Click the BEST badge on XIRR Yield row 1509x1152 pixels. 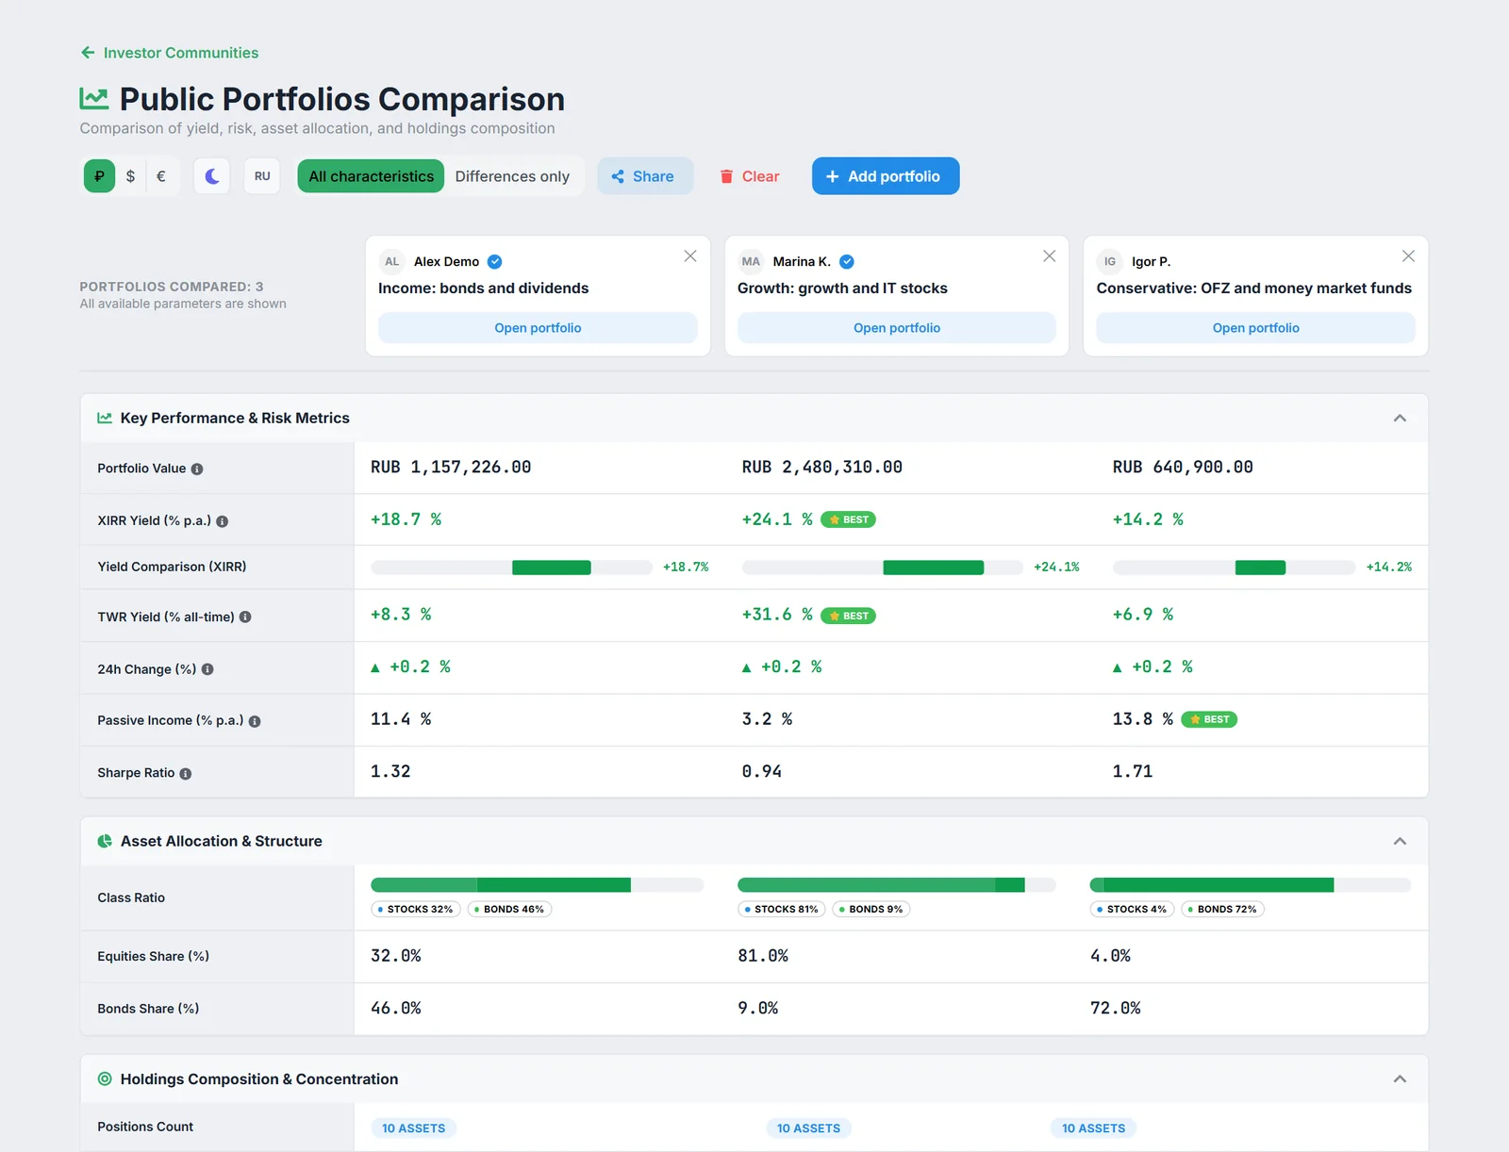849,519
